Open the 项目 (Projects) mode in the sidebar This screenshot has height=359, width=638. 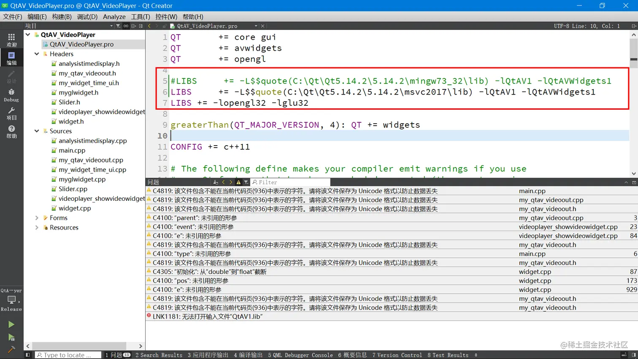[x=11, y=113]
